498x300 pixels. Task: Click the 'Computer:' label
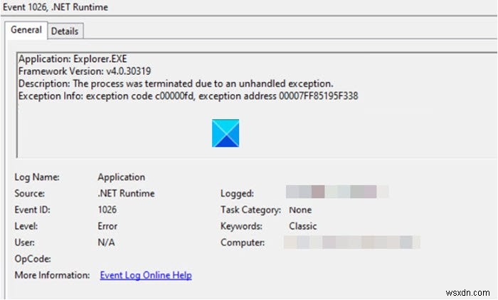tap(243, 243)
